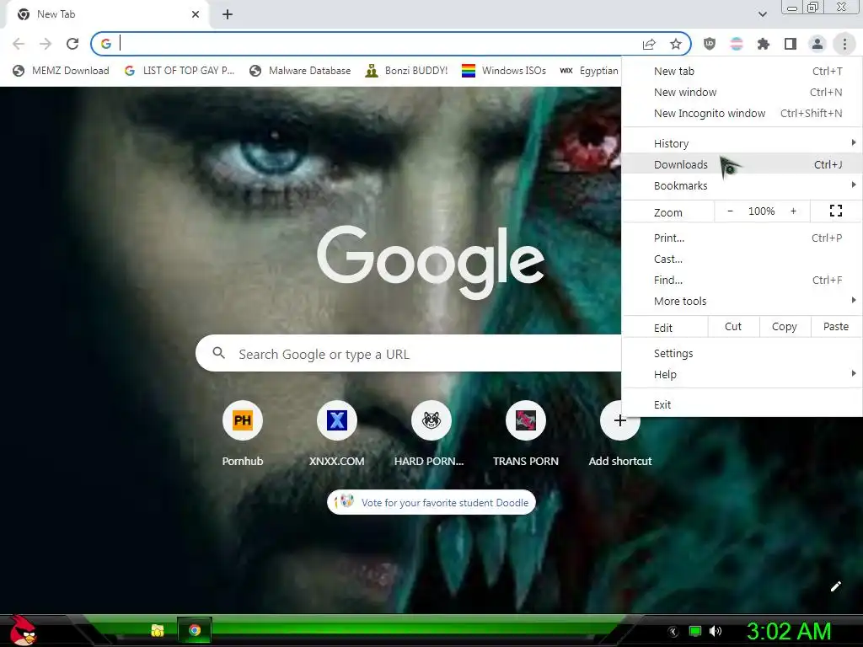Open the Egyptian bookmark

[x=589, y=71]
